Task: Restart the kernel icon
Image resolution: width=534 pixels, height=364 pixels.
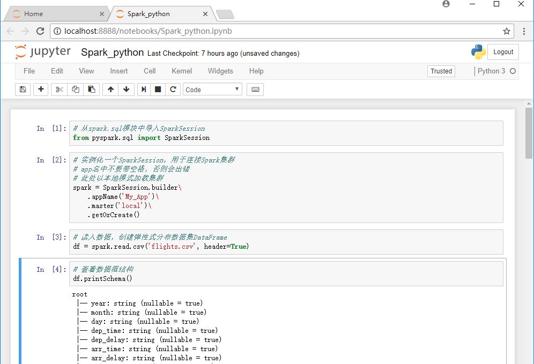Action: point(173,90)
